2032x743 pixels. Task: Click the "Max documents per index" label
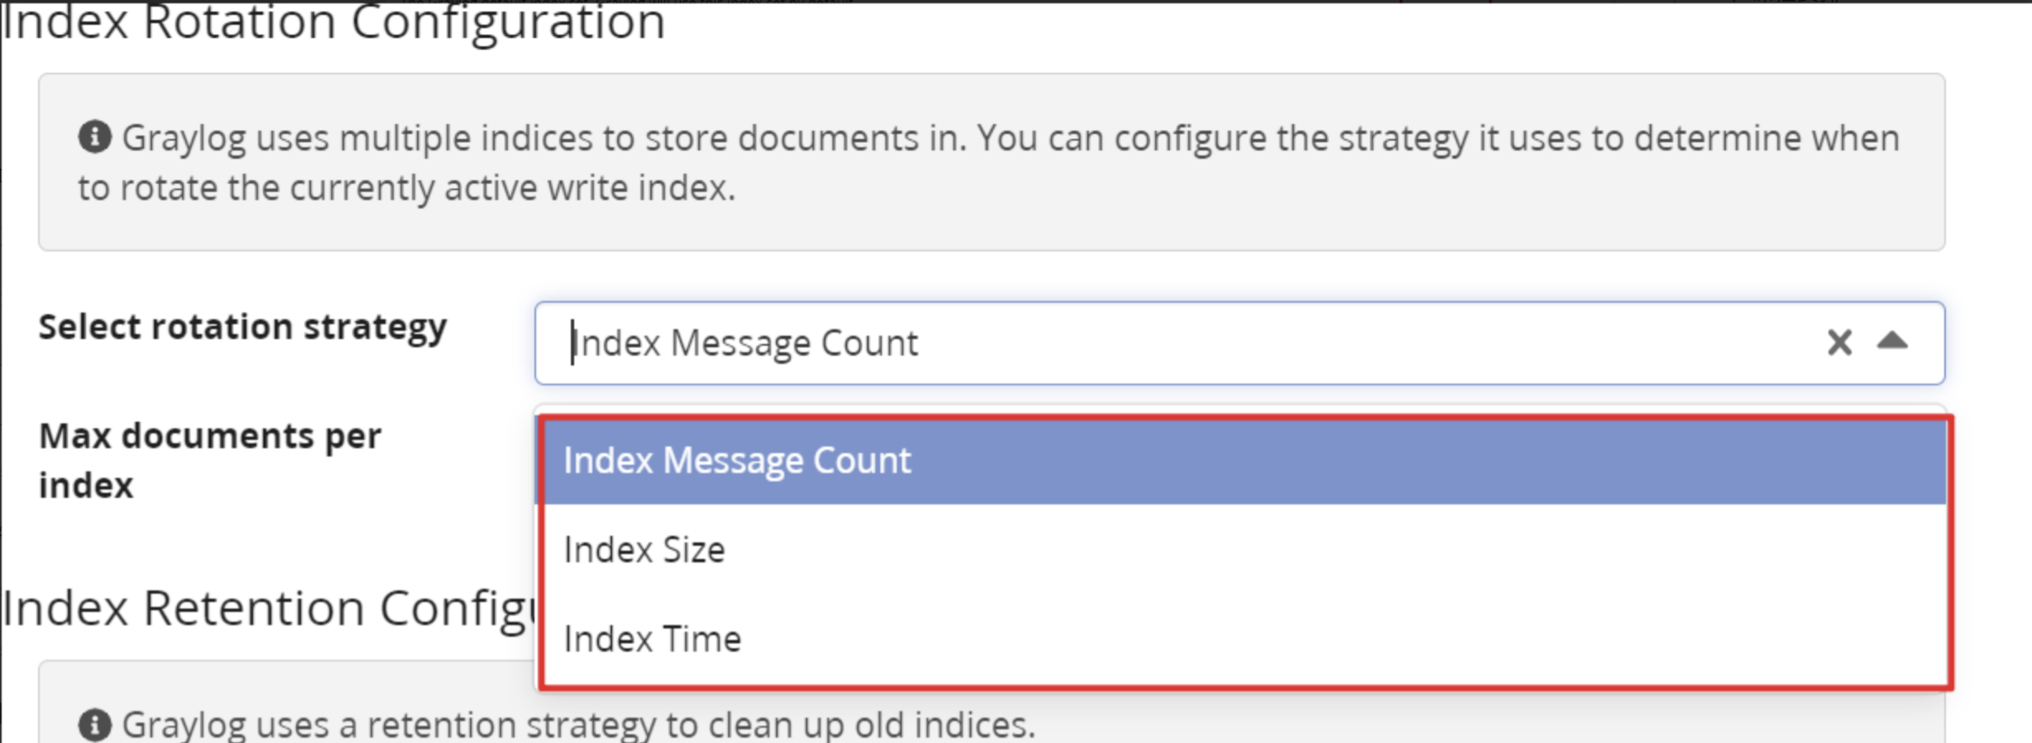tap(209, 459)
